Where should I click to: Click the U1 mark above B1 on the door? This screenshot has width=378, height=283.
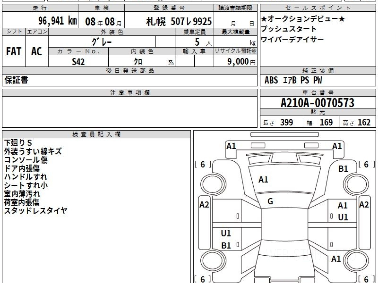tap(226, 233)
